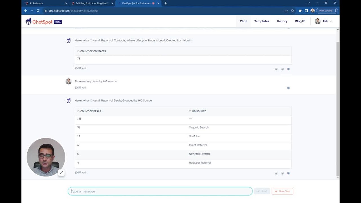Screen dimensions: 361x203
Task: Click the BETA badge next to ChatSpot
Action: [58, 22]
